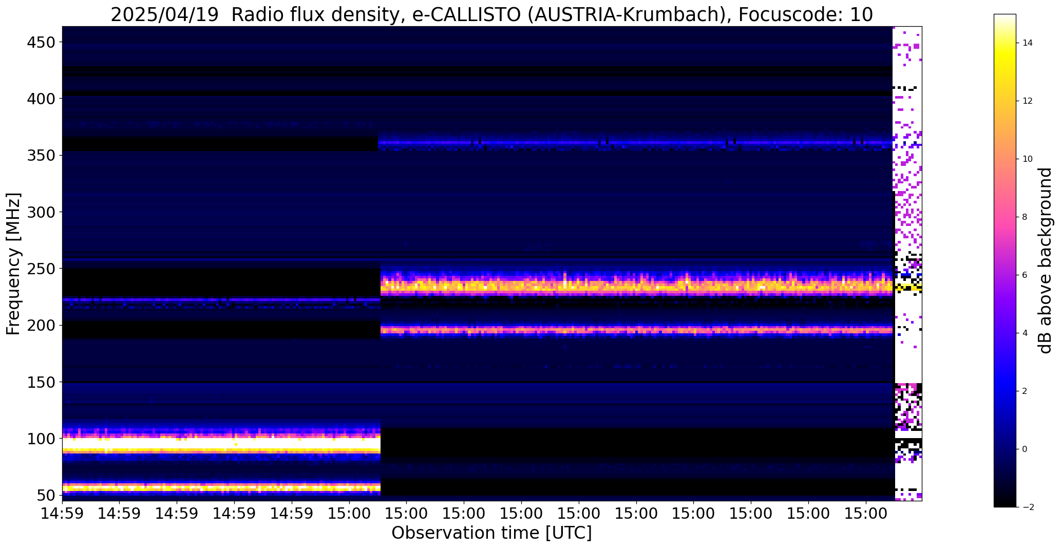
Task: Click the colorbar tick label 4
Action: [1025, 333]
